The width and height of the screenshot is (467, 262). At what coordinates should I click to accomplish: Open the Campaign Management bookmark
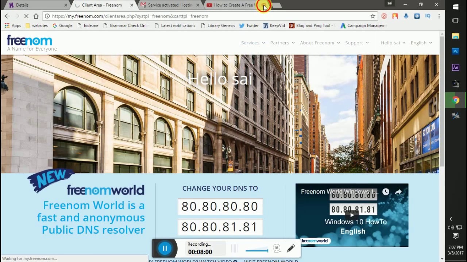363,25
